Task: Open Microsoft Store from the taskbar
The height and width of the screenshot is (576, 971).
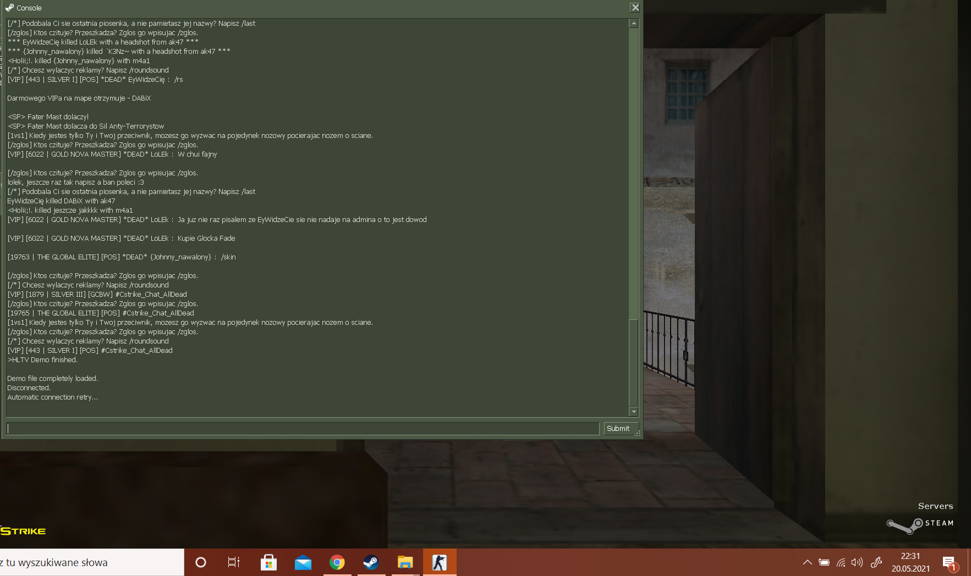Action: (268, 562)
